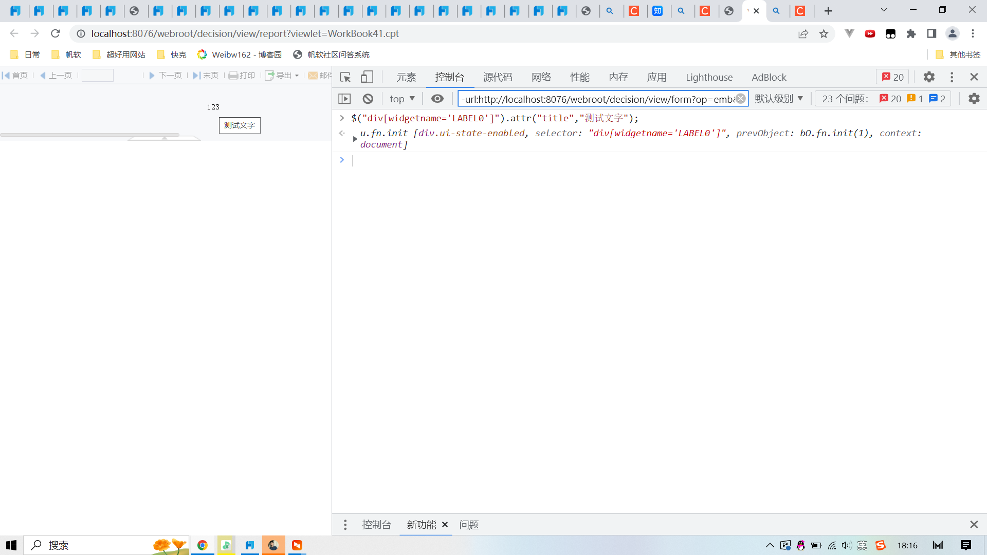Switch to the 控制台 tab
987x555 pixels.
[450, 77]
